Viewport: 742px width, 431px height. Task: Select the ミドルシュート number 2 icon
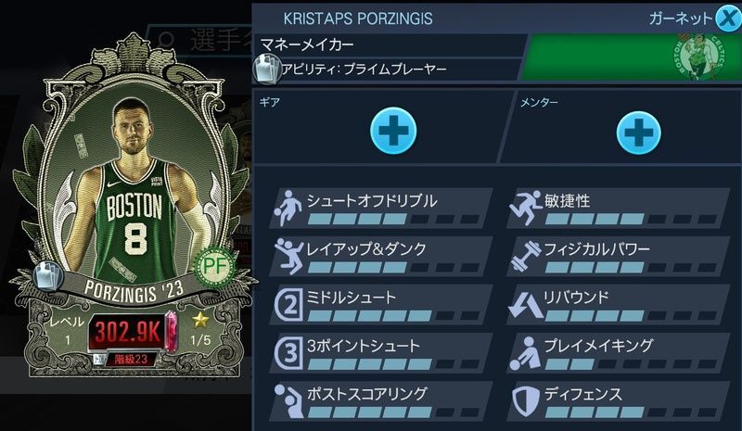(x=288, y=305)
